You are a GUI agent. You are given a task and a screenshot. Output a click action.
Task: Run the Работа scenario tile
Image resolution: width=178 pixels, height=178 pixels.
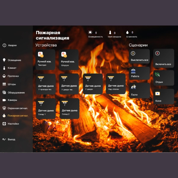pyautogui.click(x=139, y=73)
